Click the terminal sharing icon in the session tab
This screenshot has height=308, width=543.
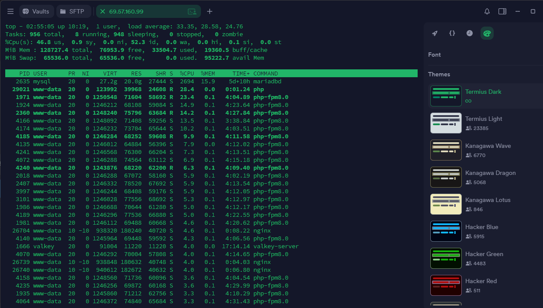pyautogui.click(x=192, y=11)
